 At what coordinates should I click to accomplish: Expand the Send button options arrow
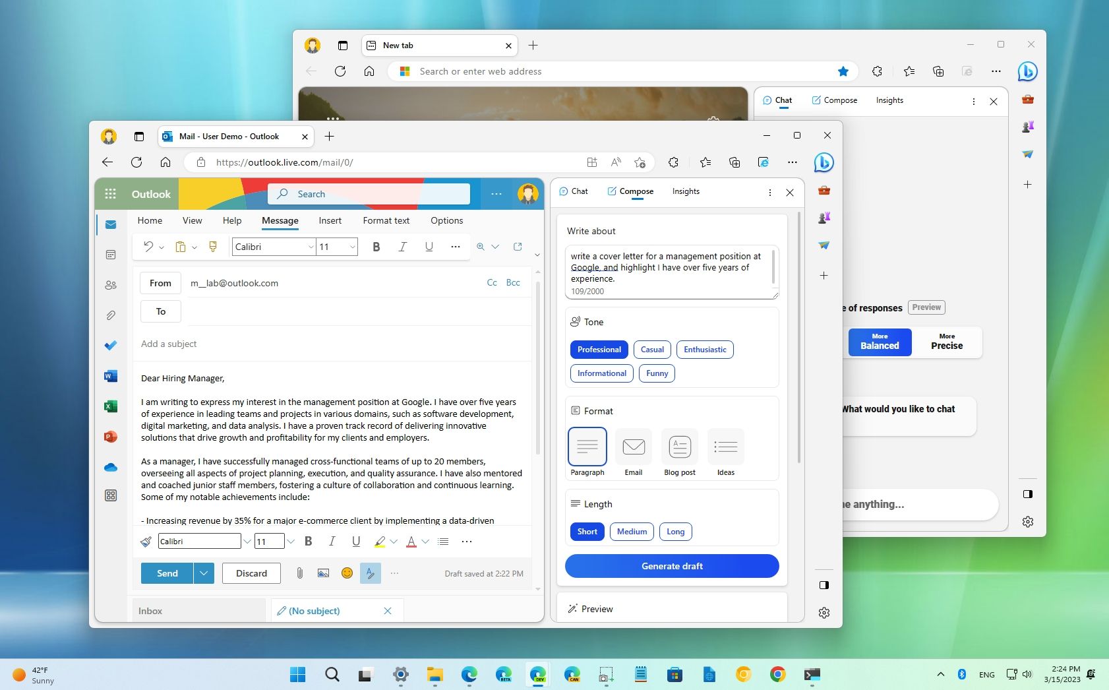204,573
